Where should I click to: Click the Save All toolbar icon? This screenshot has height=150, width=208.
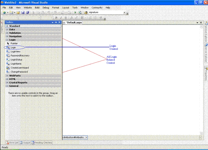(x=28, y=12)
